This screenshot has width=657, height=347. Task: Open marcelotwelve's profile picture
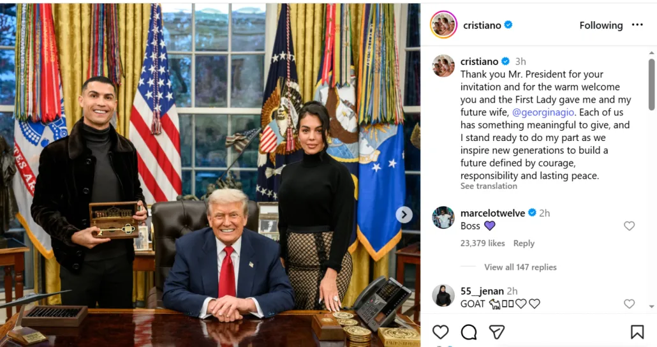click(443, 218)
